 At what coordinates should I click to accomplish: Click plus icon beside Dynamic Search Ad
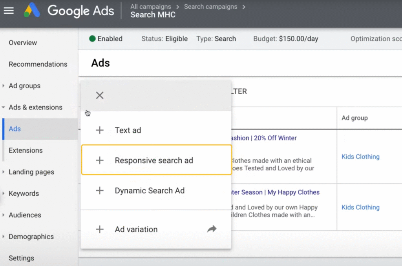100,191
